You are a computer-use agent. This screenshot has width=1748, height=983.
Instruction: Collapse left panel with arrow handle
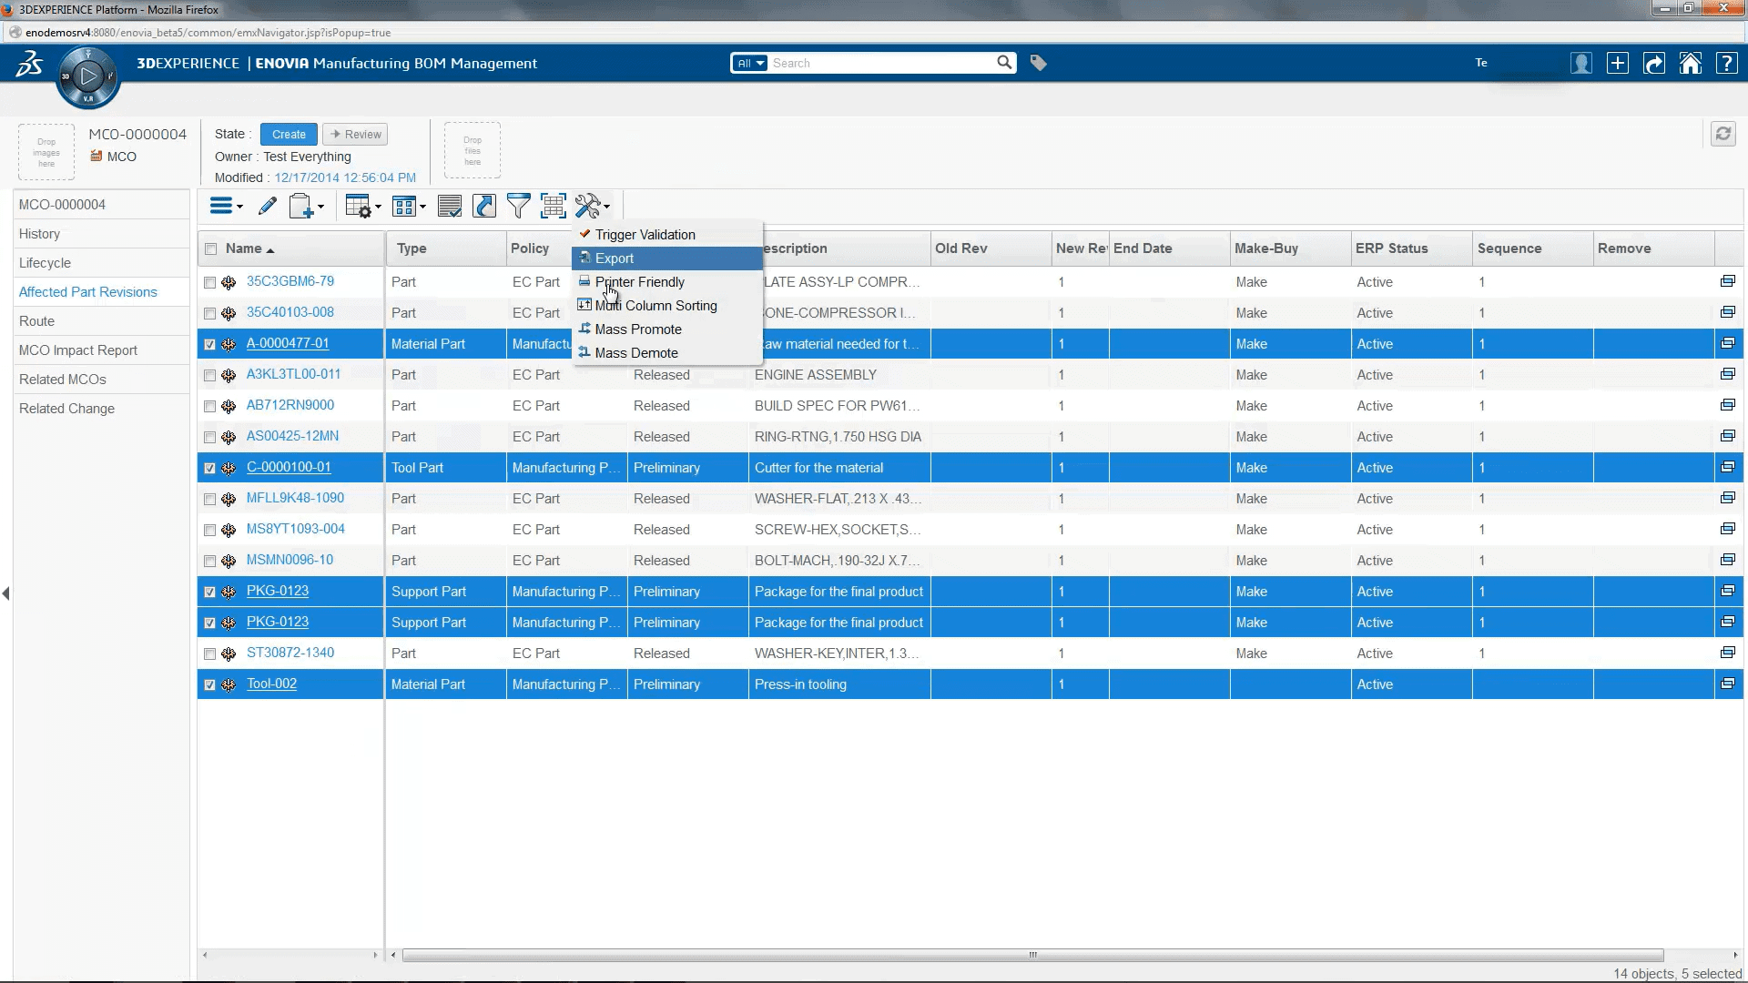coord(6,593)
